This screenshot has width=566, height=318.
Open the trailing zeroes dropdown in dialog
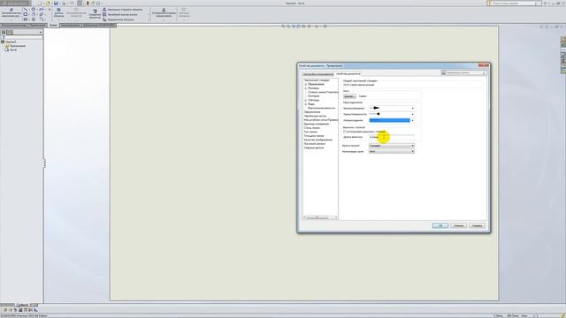391,151
